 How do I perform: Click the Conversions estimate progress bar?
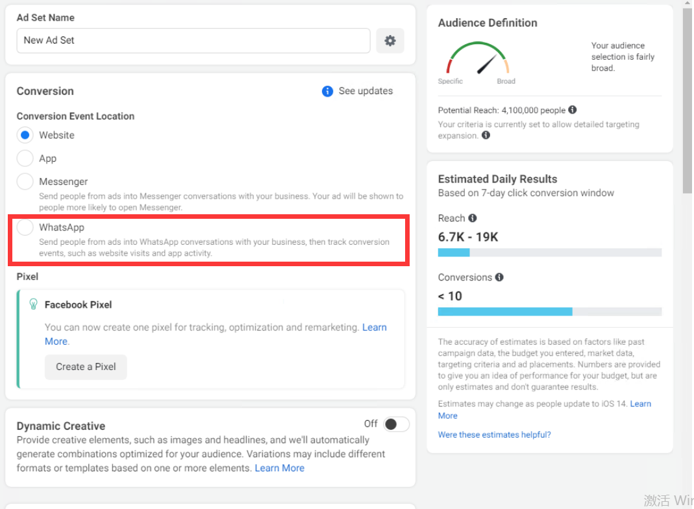(x=549, y=312)
